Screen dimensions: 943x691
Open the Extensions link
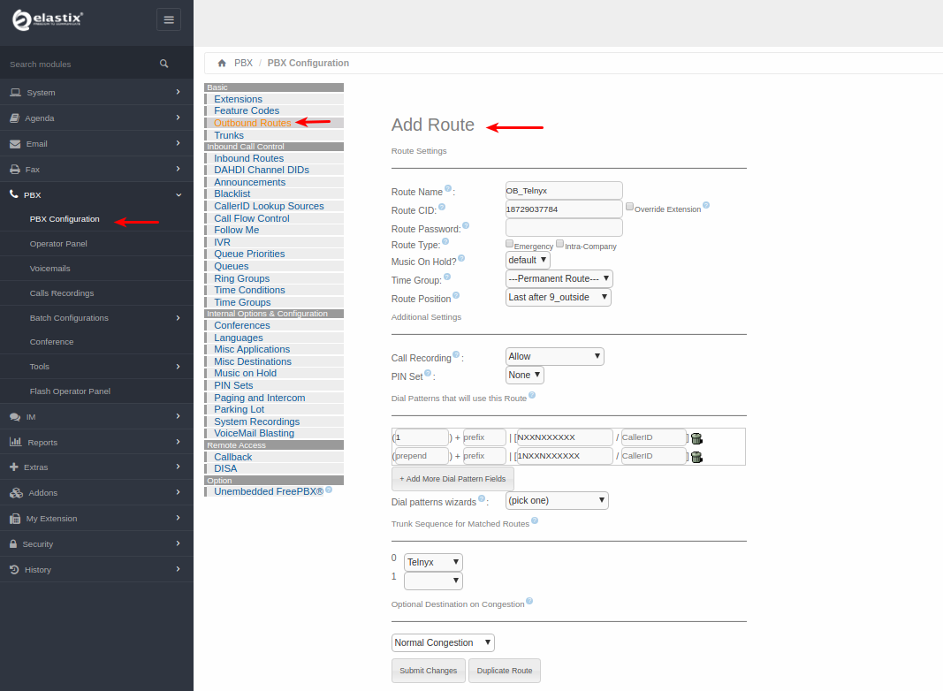pos(238,99)
